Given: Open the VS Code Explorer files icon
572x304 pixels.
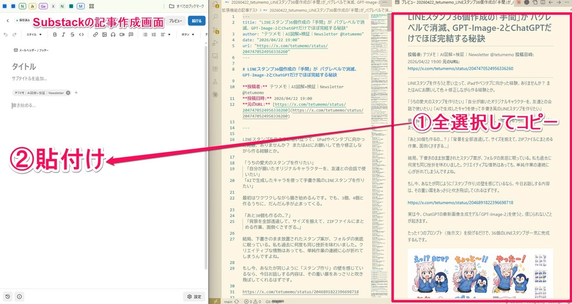Looking at the screenshot, I should click(x=216, y=5).
